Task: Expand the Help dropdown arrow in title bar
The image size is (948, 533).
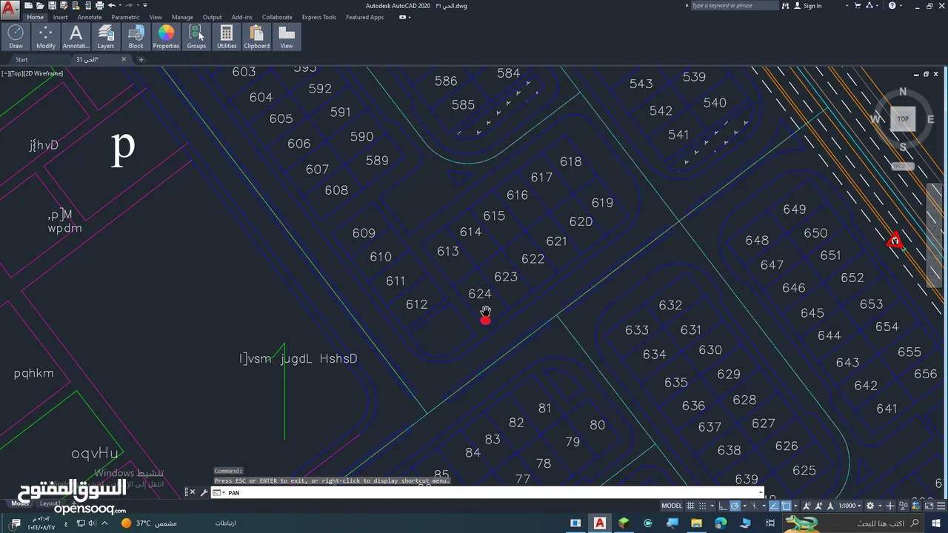Action: tap(901, 5)
